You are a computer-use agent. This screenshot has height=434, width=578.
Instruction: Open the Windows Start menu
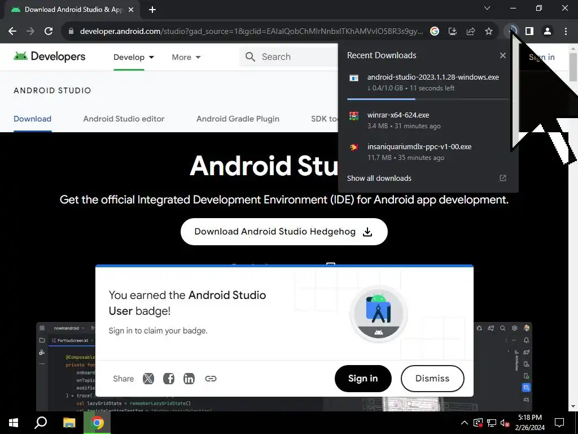pyautogui.click(x=14, y=423)
